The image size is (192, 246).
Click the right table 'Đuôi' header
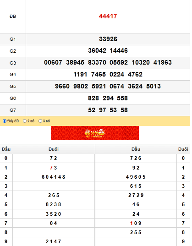tap(183, 149)
